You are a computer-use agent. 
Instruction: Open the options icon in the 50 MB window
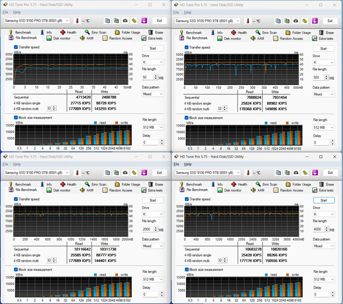134,21
